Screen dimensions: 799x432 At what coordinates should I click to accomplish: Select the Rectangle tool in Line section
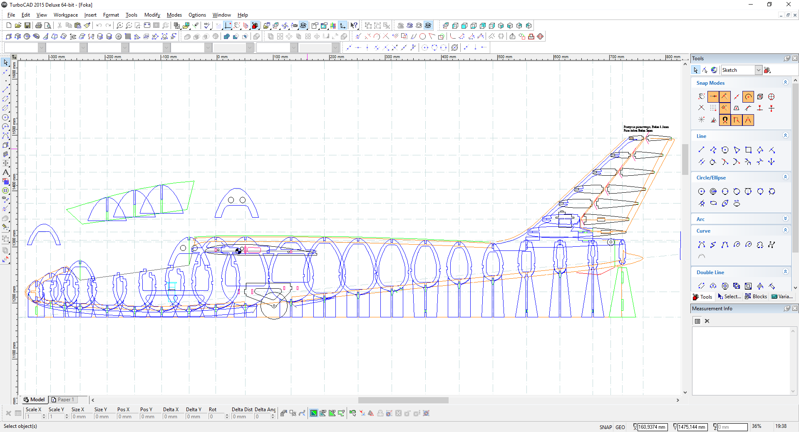(748, 150)
